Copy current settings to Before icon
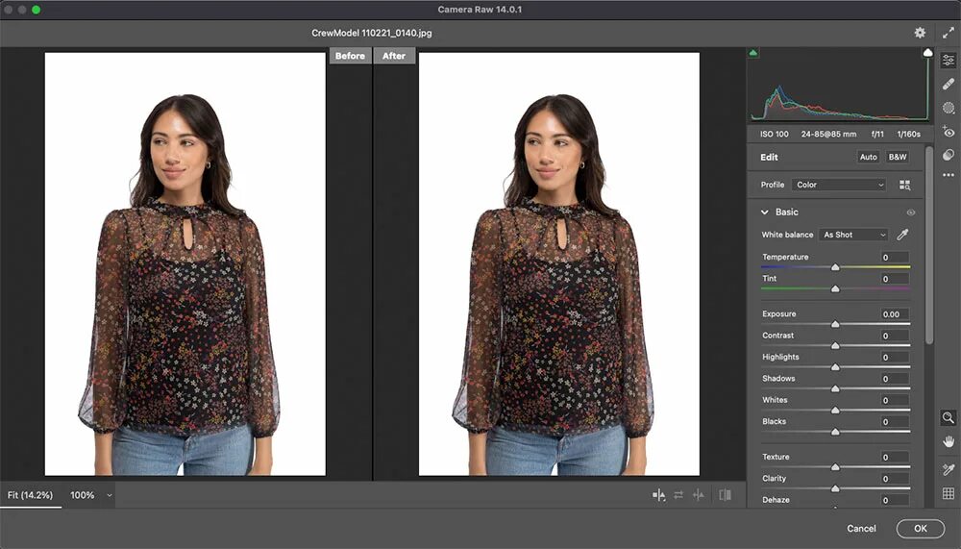This screenshot has height=549, width=961. (x=699, y=495)
